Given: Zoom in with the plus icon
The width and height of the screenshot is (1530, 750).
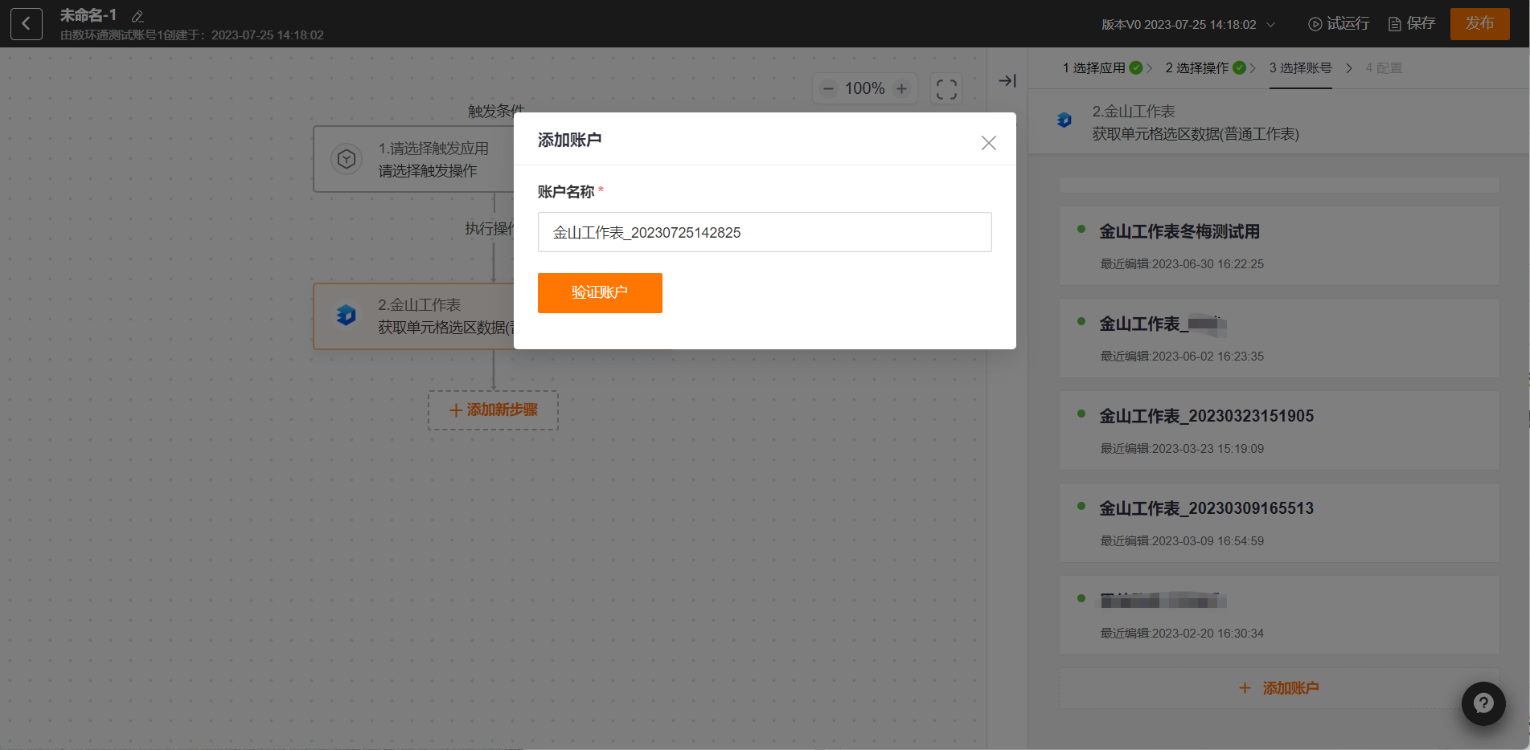Looking at the screenshot, I should pos(902,88).
